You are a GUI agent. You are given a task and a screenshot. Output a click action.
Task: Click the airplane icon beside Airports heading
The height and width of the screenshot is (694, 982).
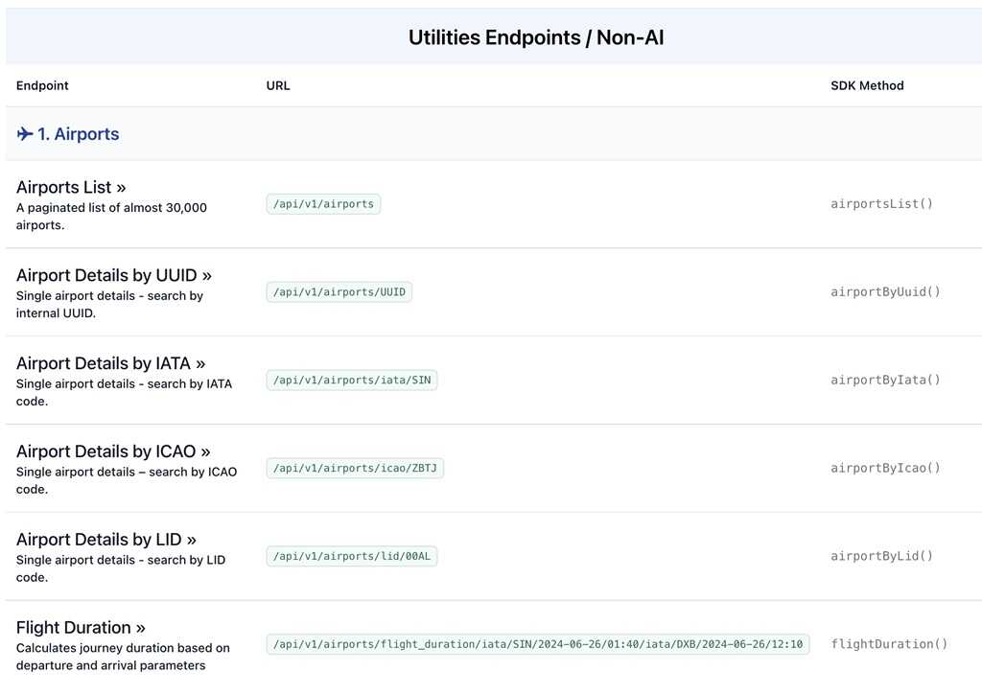click(x=25, y=134)
